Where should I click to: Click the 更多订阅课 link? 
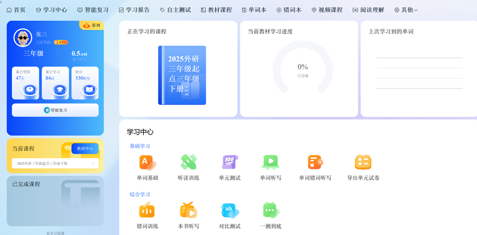point(55,233)
